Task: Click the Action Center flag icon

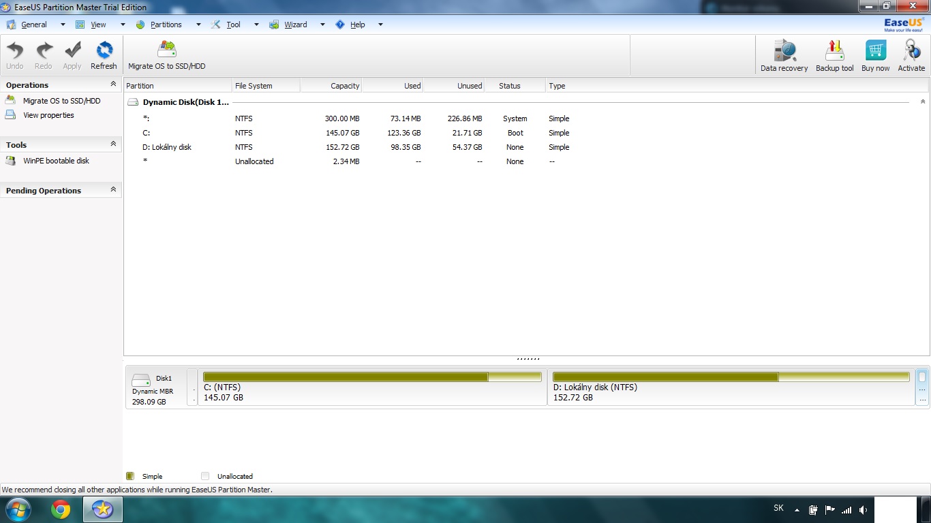Action: coord(830,509)
